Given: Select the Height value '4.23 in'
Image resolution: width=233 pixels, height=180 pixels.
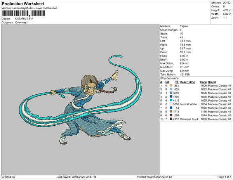Looking at the screenshot, I should pos(227,10).
